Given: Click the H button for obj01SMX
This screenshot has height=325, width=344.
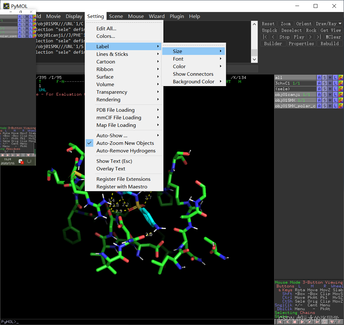Looking at the screenshot, I should click(330, 100).
